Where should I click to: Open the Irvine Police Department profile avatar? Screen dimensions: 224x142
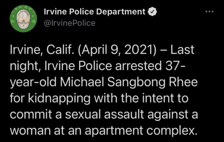(x=23, y=19)
